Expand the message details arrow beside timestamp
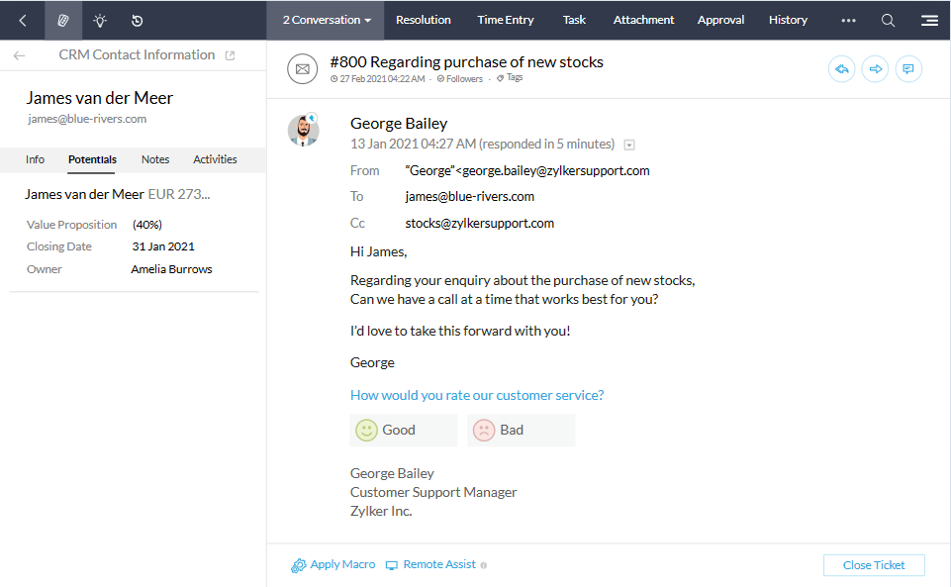 click(630, 145)
